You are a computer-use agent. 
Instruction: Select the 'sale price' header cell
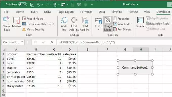pos(70,54)
